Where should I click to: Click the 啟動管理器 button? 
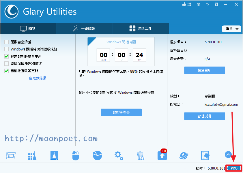[x=121, y=112]
